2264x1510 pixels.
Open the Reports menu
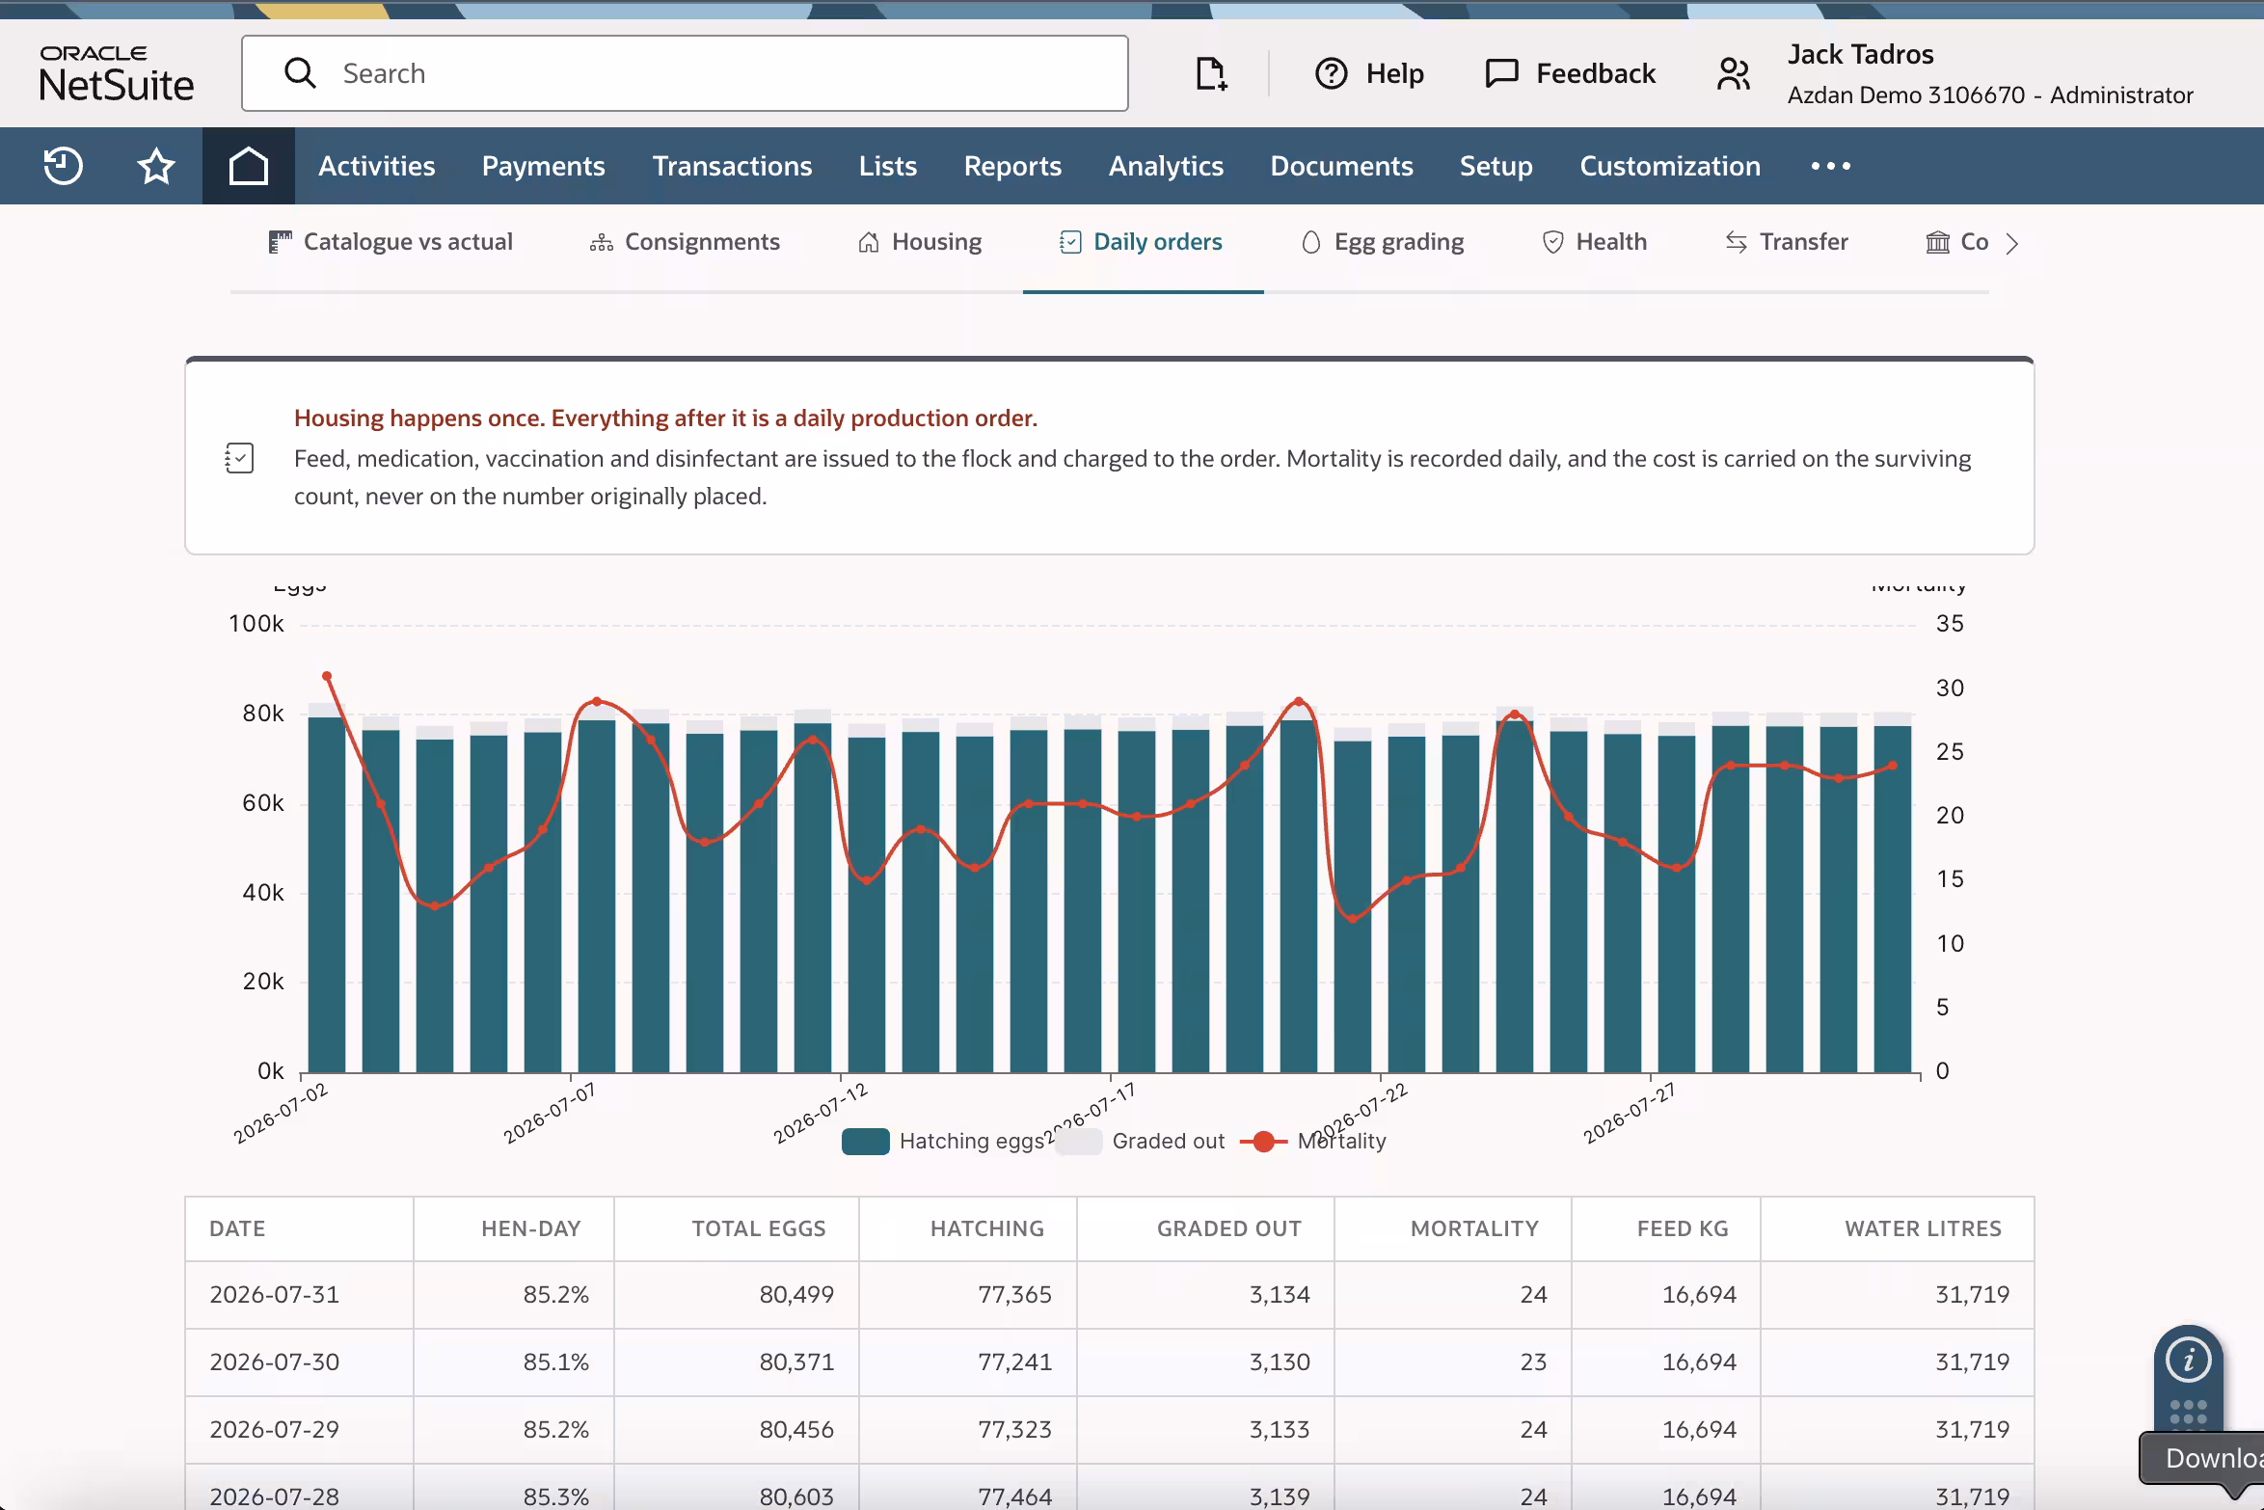[x=1012, y=166]
